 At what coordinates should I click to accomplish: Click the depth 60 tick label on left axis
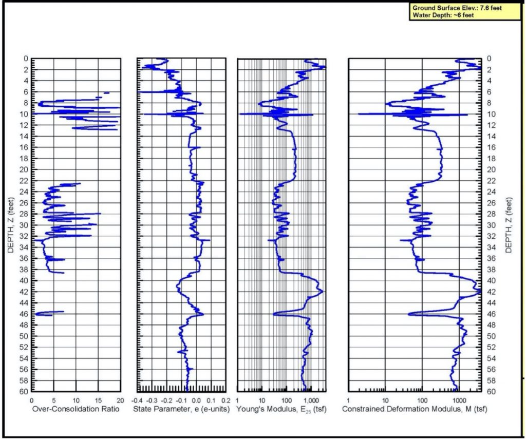24,392
